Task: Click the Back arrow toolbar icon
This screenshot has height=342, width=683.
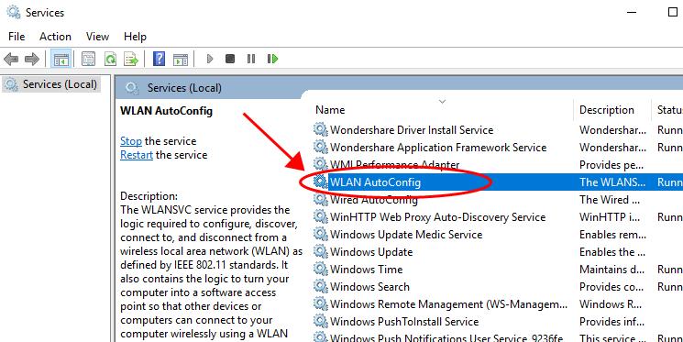Action: [x=11, y=59]
